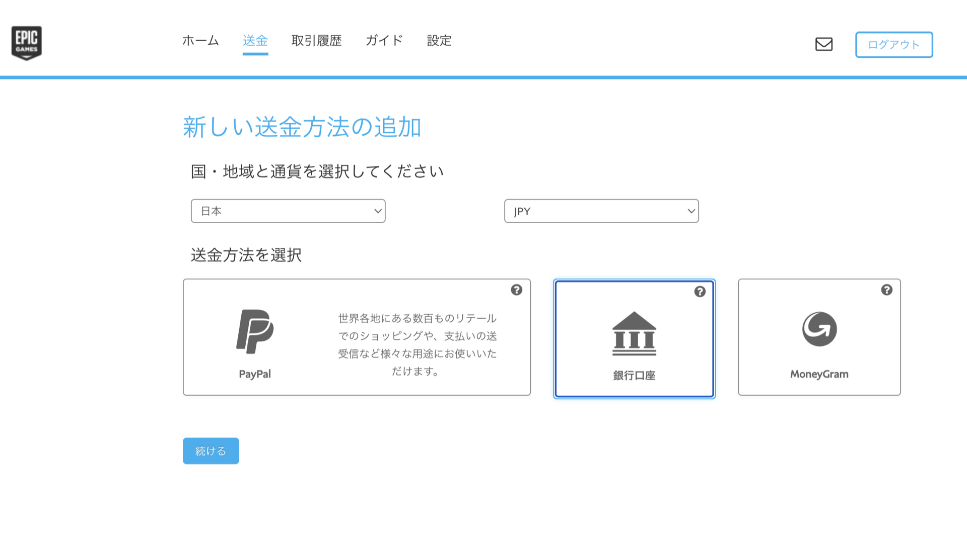This screenshot has width=967, height=543.
Task: Open help icon on 銀行口座 card
Action: (700, 292)
